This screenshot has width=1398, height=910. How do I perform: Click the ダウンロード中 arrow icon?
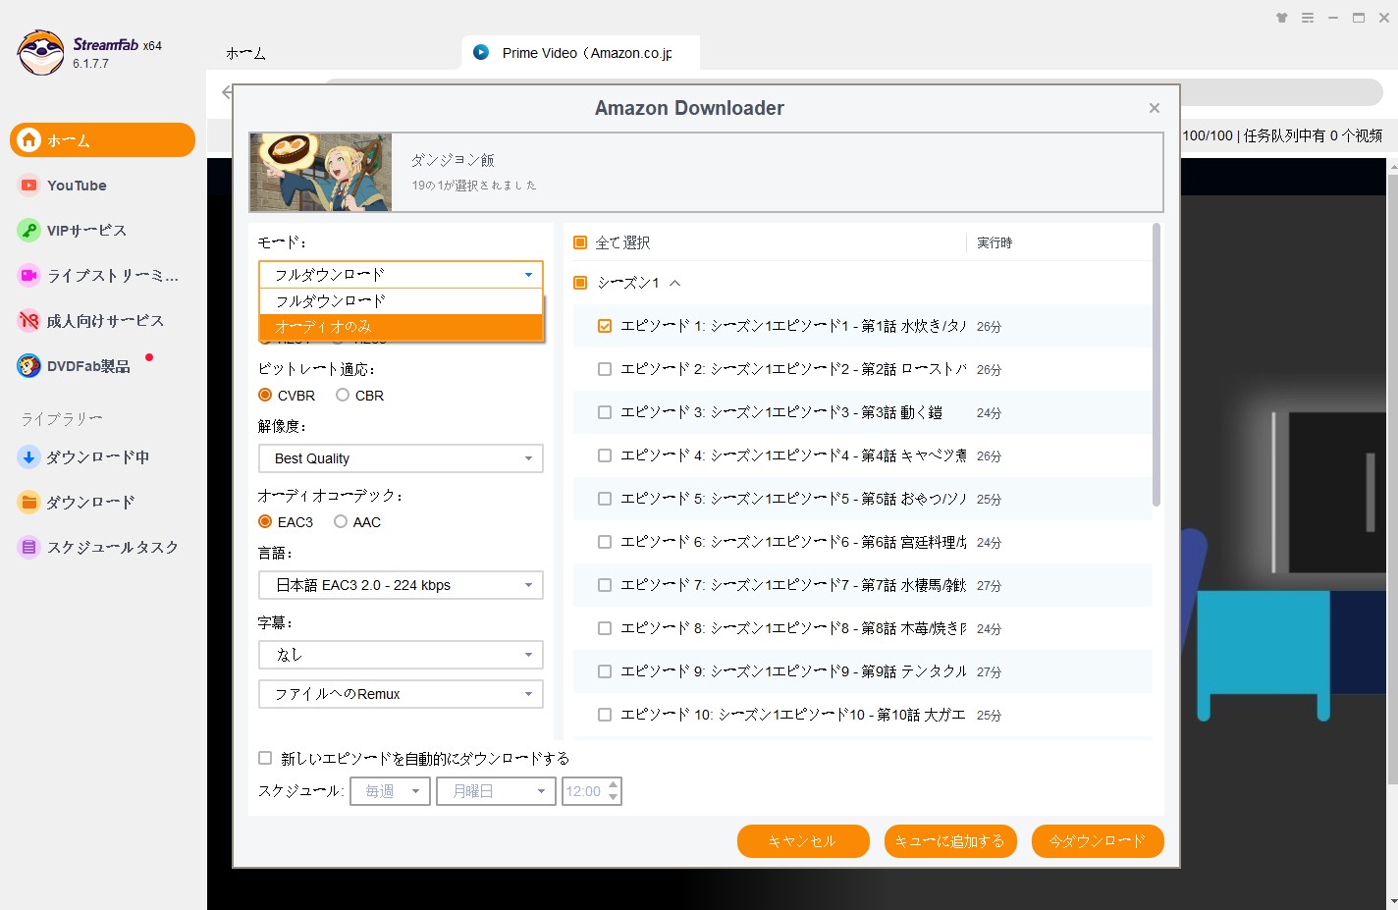click(x=29, y=456)
